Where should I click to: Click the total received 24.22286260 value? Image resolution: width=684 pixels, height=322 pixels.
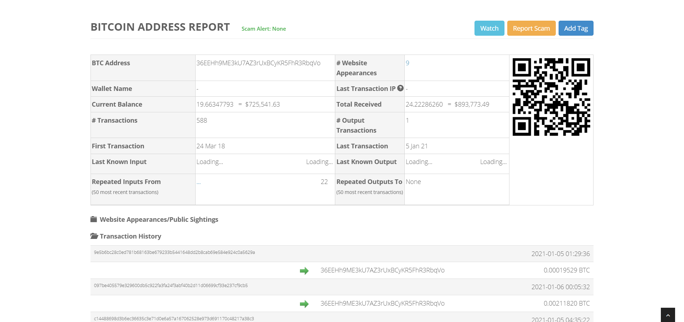(424, 104)
